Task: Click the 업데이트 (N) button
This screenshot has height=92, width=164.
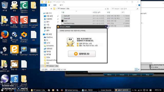Action: pos(82,54)
